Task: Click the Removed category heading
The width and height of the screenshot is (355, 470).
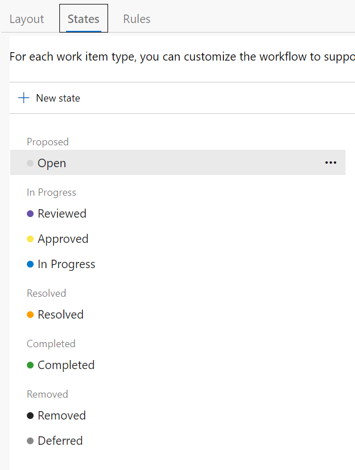Action: tap(47, 394)
